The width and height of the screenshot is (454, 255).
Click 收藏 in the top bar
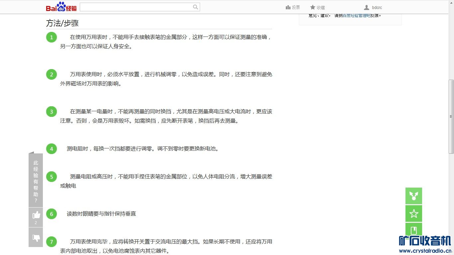(317, 7)
